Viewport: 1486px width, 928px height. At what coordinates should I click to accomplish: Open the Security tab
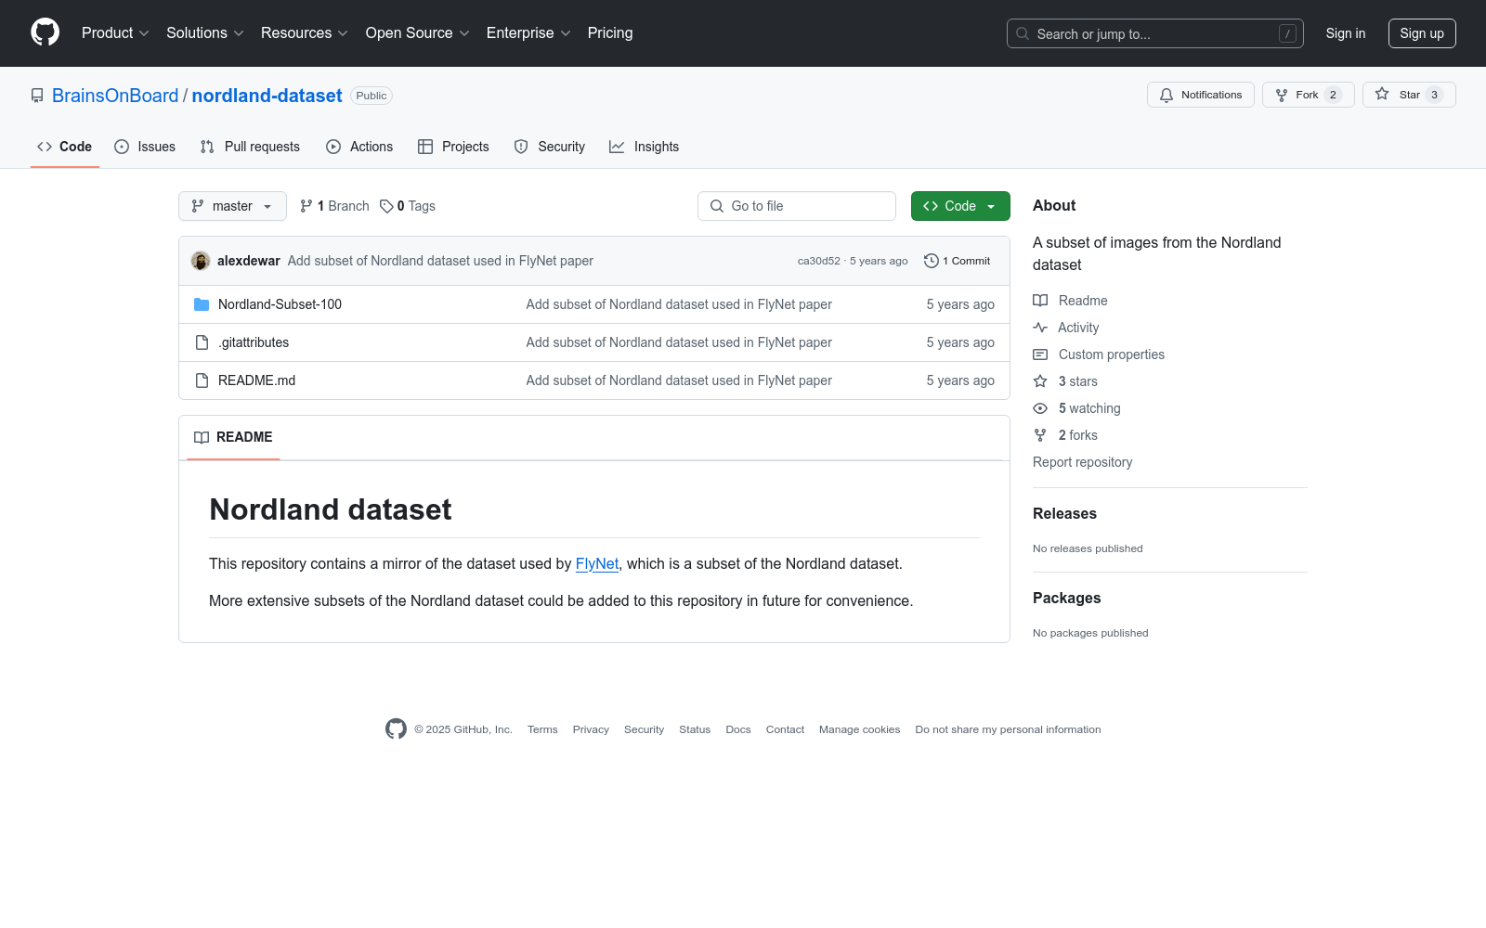pyautogui.click(x=550, y=147)
